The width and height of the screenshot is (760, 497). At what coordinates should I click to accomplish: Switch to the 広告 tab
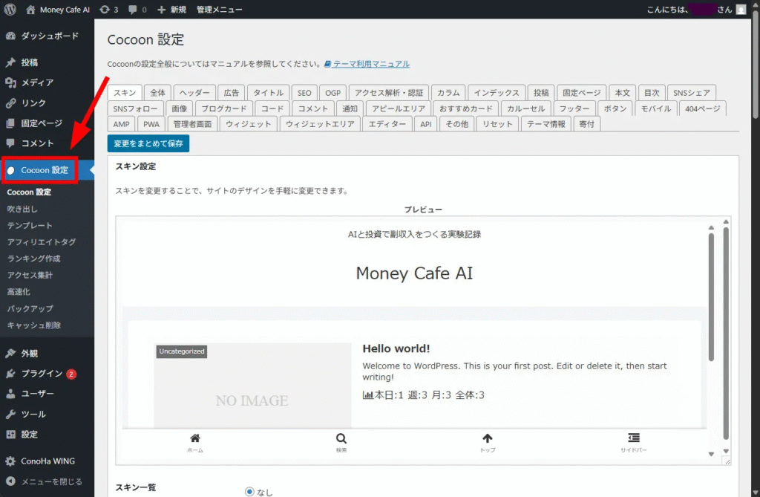(x=232, y=93)
